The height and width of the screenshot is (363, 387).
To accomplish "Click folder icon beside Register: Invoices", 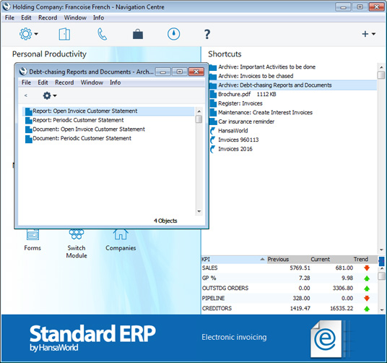I will click(213, 103).
